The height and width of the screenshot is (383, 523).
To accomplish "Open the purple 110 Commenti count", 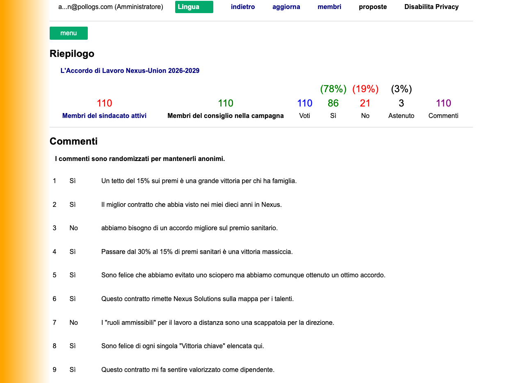I will [x=443, y=103].
